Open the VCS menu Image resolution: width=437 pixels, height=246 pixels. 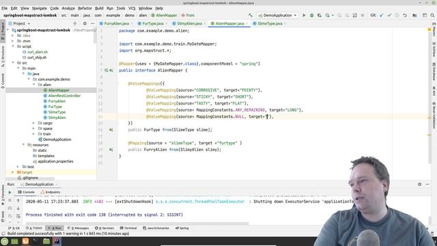[x=132, y=8]
